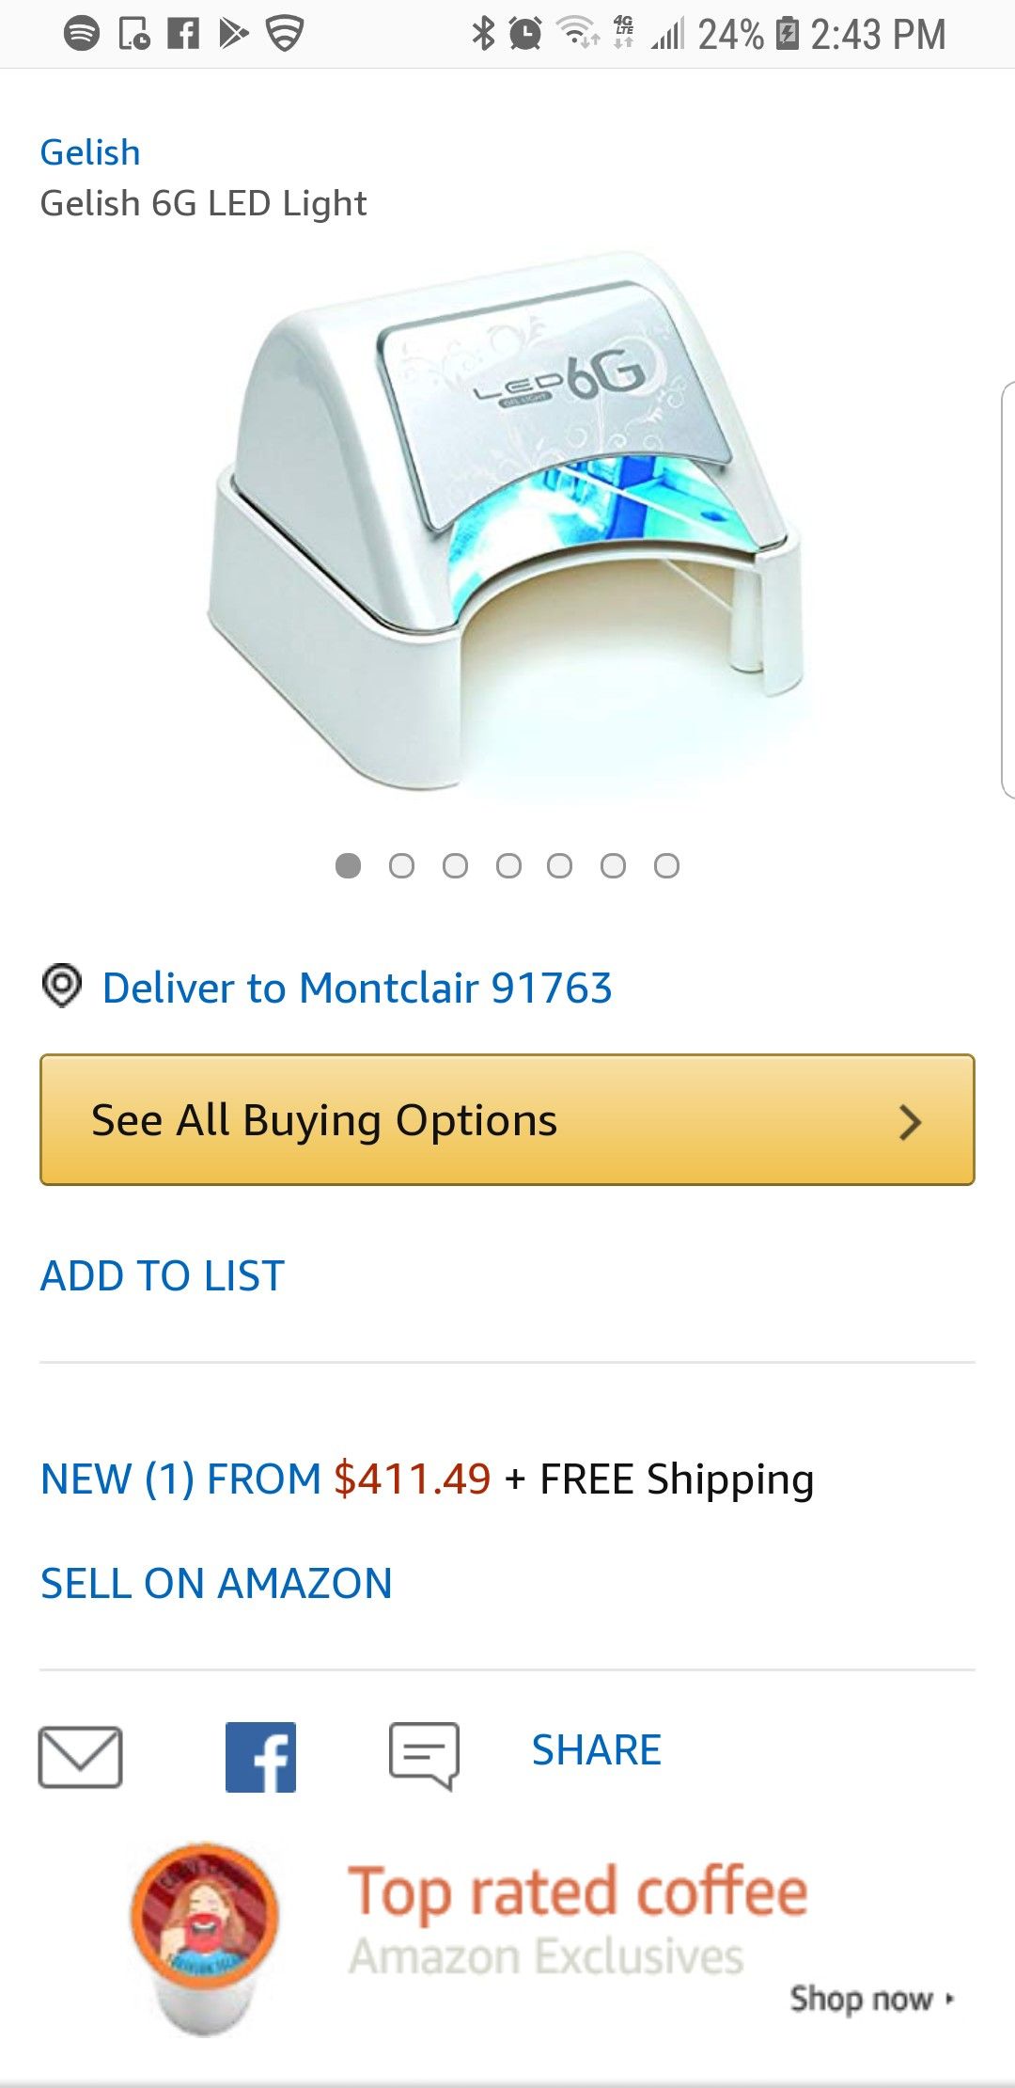Select the second product image dot

tap(401, 865)
